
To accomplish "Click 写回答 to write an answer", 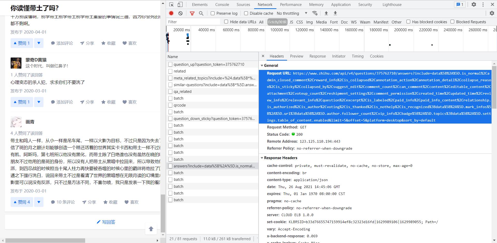I will [x=106, y=222].
